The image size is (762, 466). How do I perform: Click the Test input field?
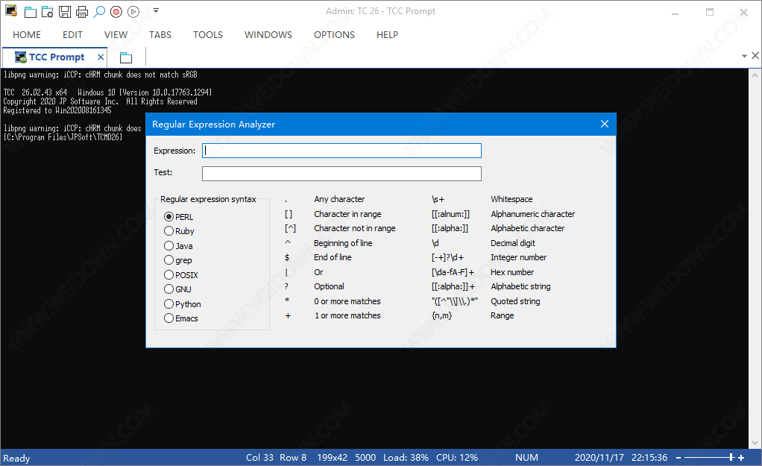tap(341, 173)
